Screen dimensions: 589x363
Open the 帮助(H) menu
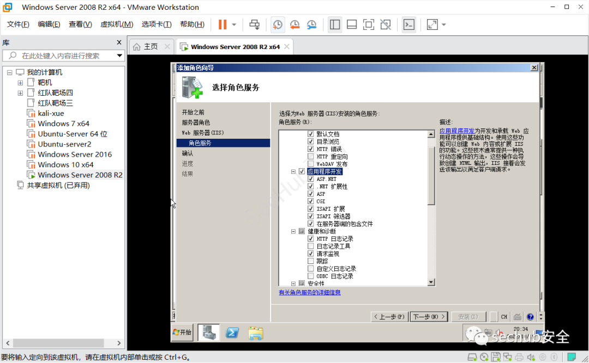tap(193, 24)
